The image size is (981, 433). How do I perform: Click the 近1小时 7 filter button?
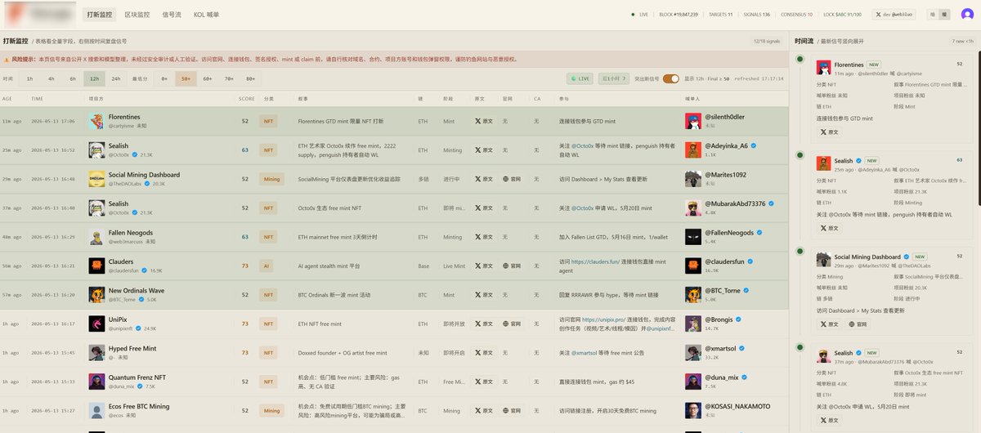[613, 78]
